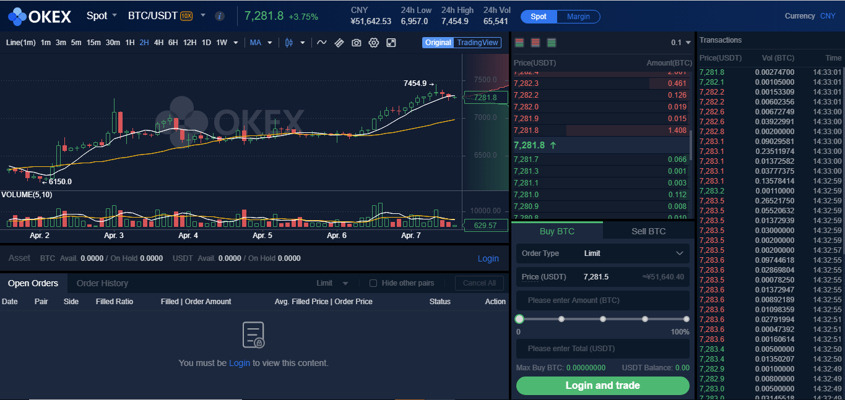The image size is (845, 400).
Task: Open MA indicator dropdown
Action: pyautogui.click(x=261, y=43)
